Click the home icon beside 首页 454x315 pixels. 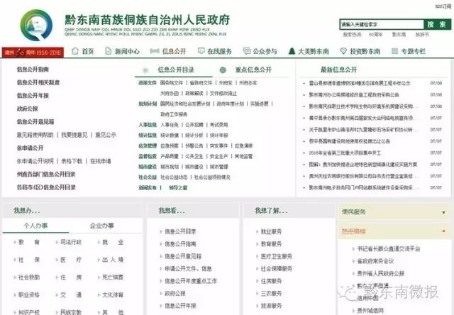tap(75, 51)
